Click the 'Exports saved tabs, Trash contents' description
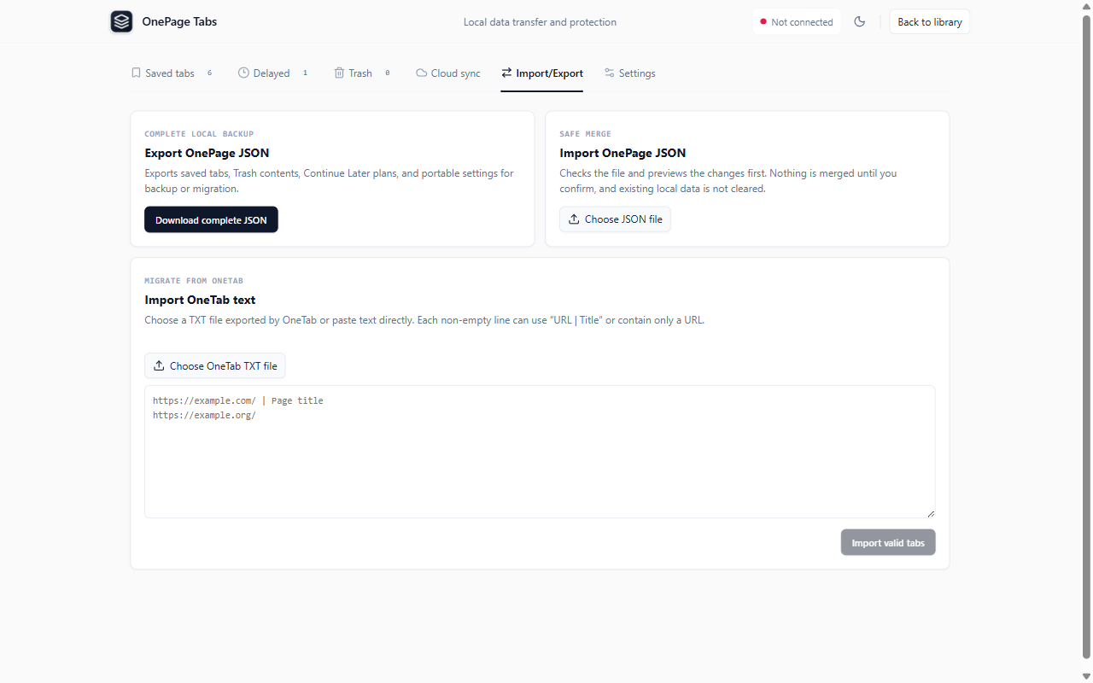The width and height of the screenshot is (1093, 683). [329, 181]
